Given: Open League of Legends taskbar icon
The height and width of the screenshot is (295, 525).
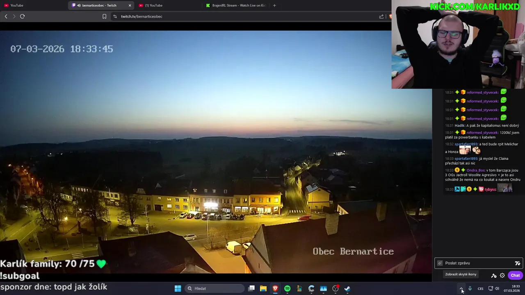Looking at the screenshot, I should click(299, 288).
